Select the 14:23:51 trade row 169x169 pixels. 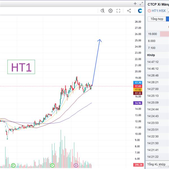(x=157, y=130)
